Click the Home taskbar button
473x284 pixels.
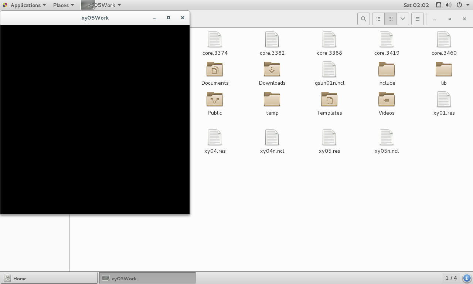click(49, 278)
